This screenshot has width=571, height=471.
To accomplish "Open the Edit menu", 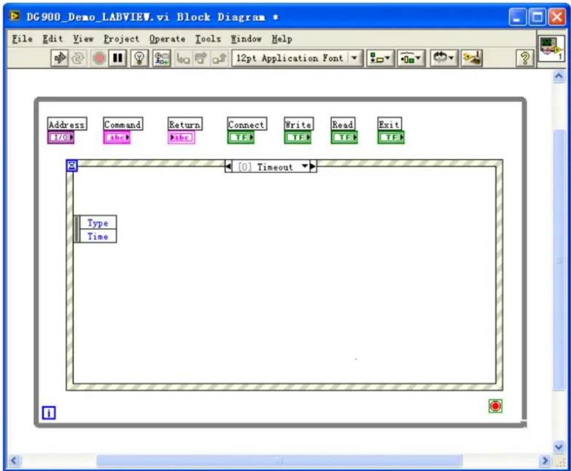I will click(x=53, y=39).
